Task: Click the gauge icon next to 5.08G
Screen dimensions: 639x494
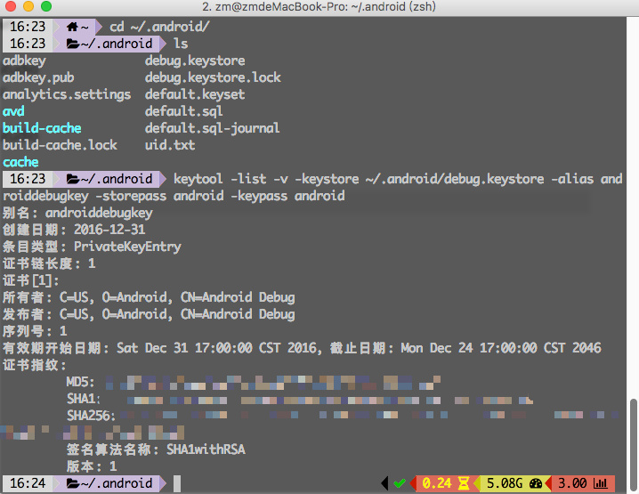Action: [536, 483]
